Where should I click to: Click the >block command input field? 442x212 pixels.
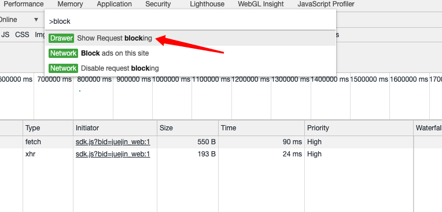point(190,21)
